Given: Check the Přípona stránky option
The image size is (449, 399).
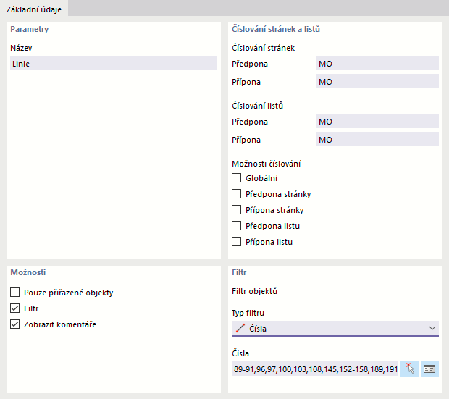Looking at the screenshot, I should click(236, 210).
